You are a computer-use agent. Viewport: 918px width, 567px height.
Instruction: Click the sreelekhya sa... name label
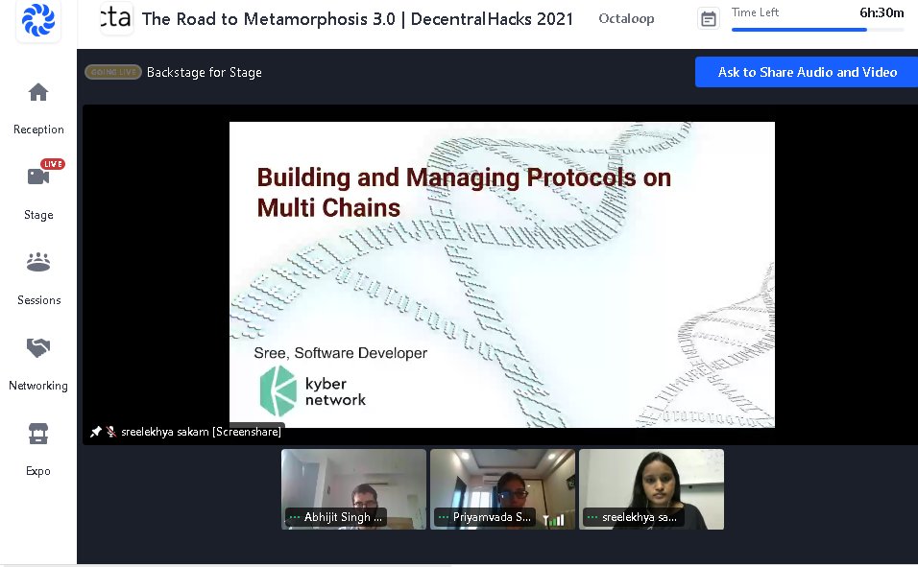[x=640, y=517]
